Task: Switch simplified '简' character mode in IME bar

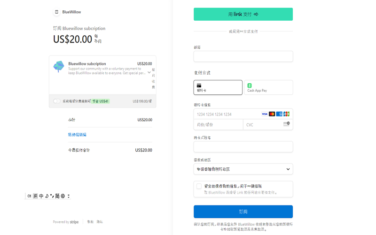Action: [57, 196]
